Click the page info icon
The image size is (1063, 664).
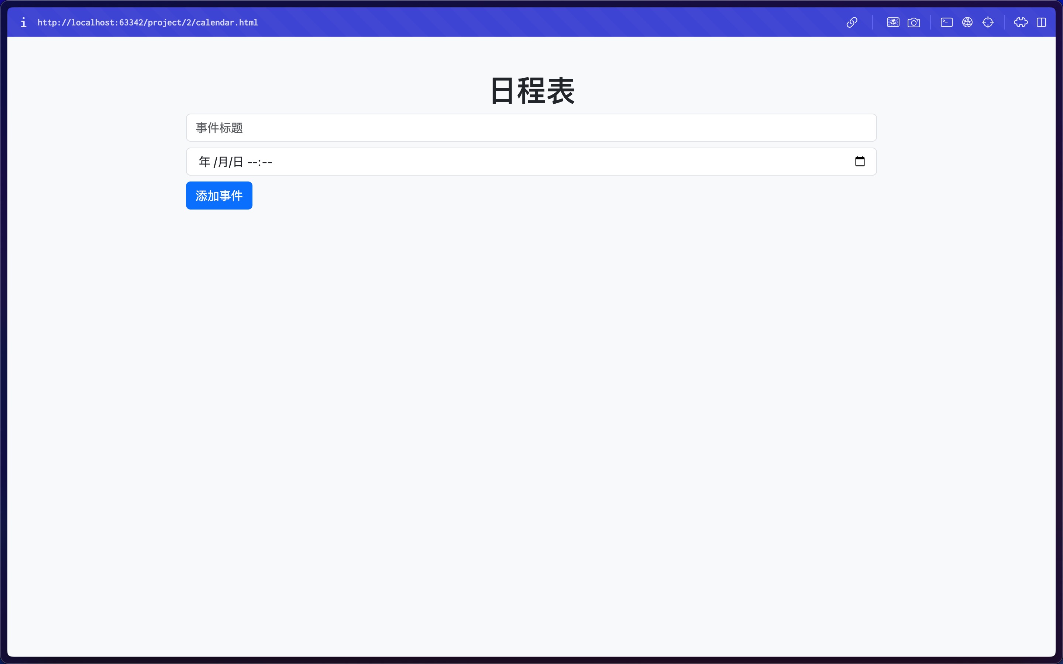[24, 23]
